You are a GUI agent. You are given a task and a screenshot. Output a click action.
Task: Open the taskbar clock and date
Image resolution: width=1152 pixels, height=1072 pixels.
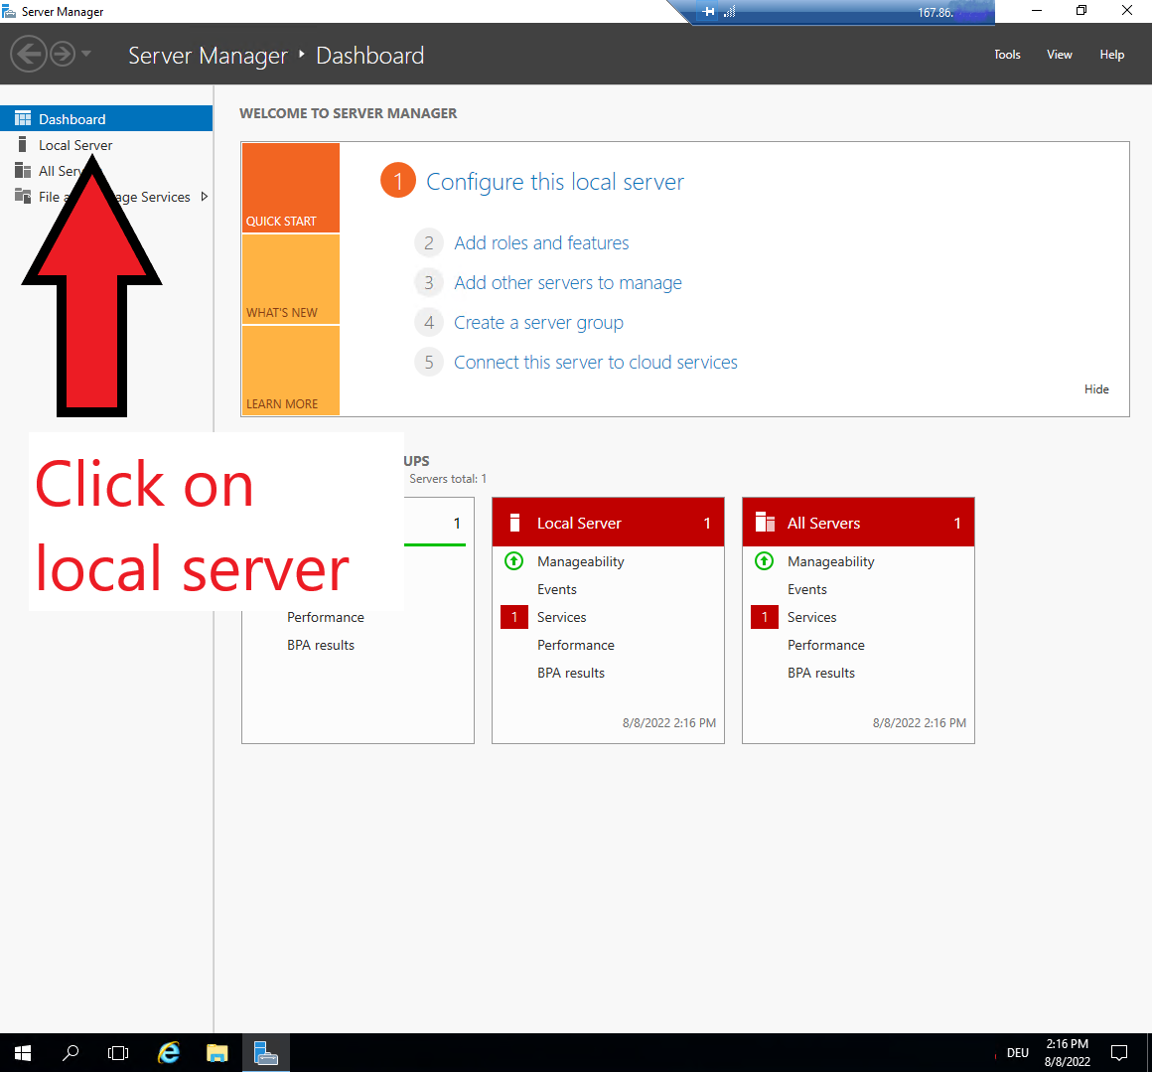tap(1068, 1053)
